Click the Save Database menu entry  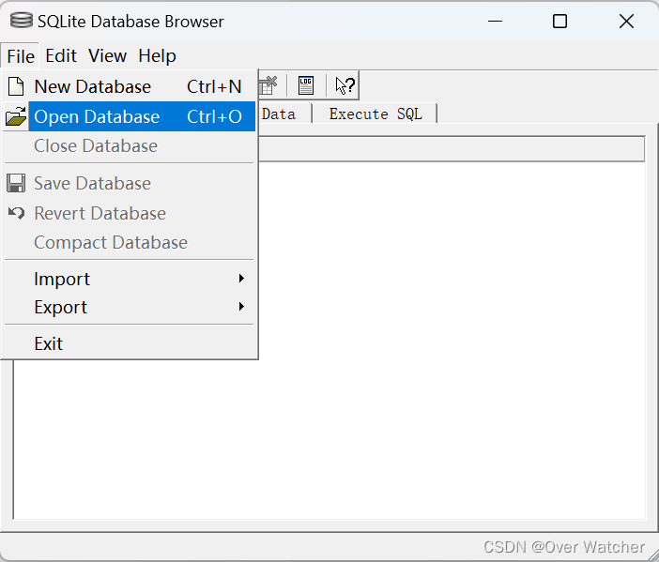click(130, 184)
